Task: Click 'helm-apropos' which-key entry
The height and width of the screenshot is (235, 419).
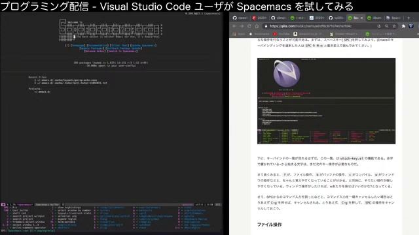Action: click(67, 222)
